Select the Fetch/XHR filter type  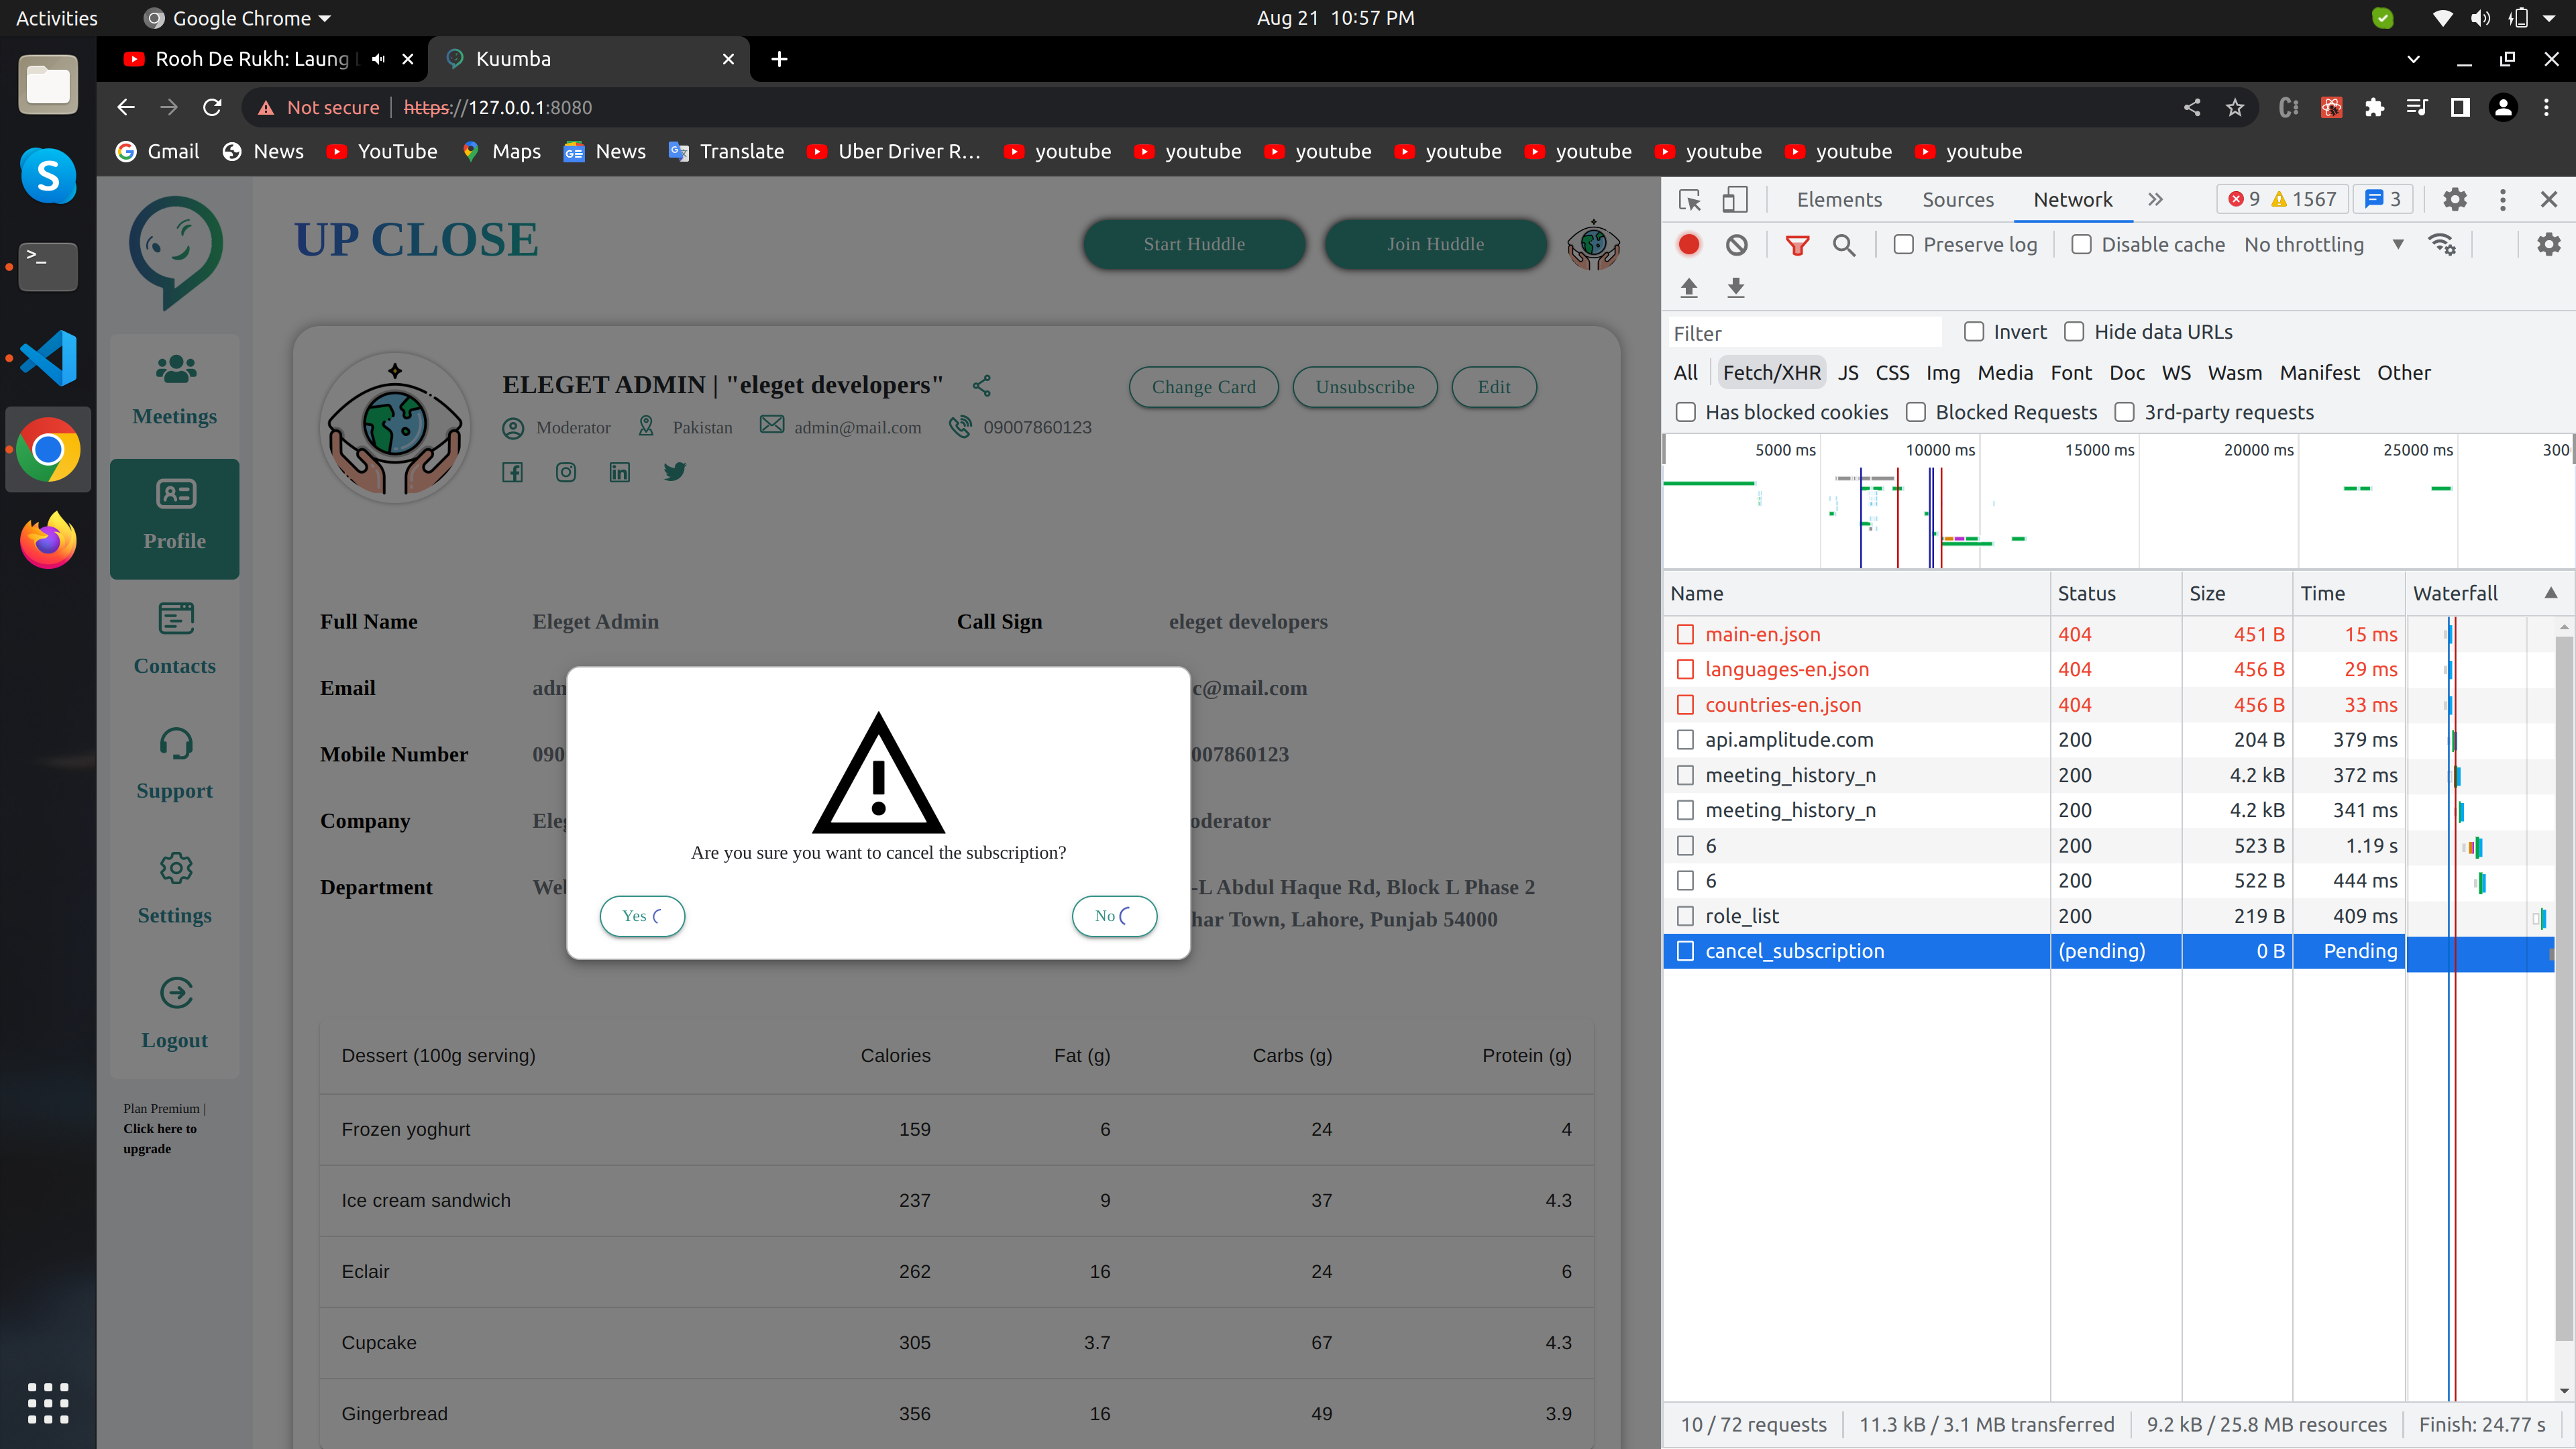[1771, 373]
